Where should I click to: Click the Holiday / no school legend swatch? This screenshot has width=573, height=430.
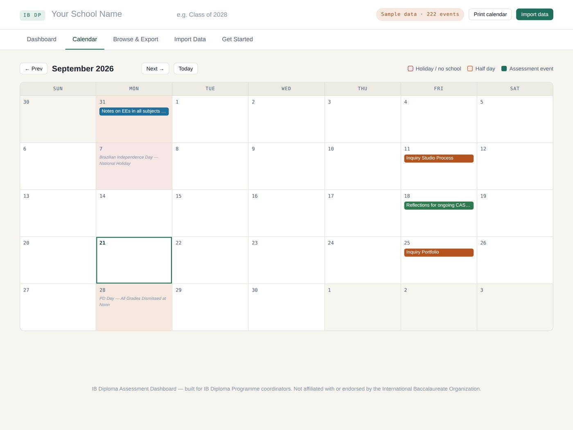[411, 68]
